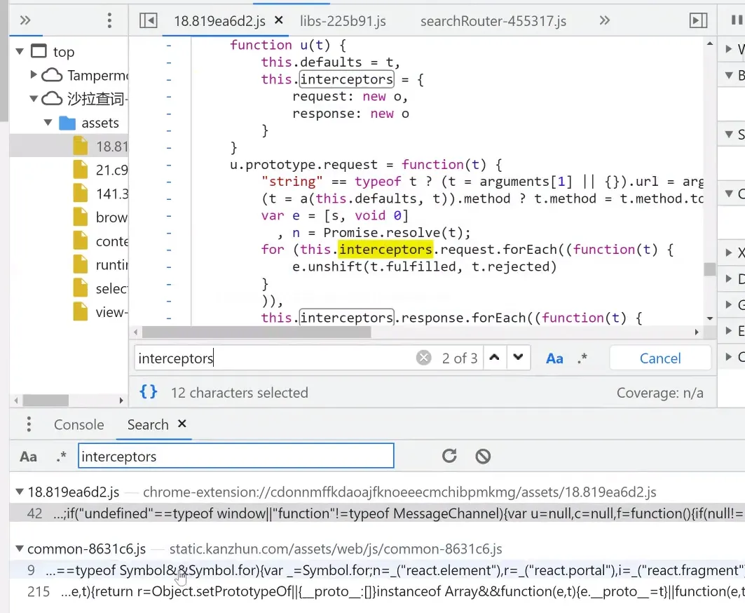Collapse the top frame tree node

(20, 51)
